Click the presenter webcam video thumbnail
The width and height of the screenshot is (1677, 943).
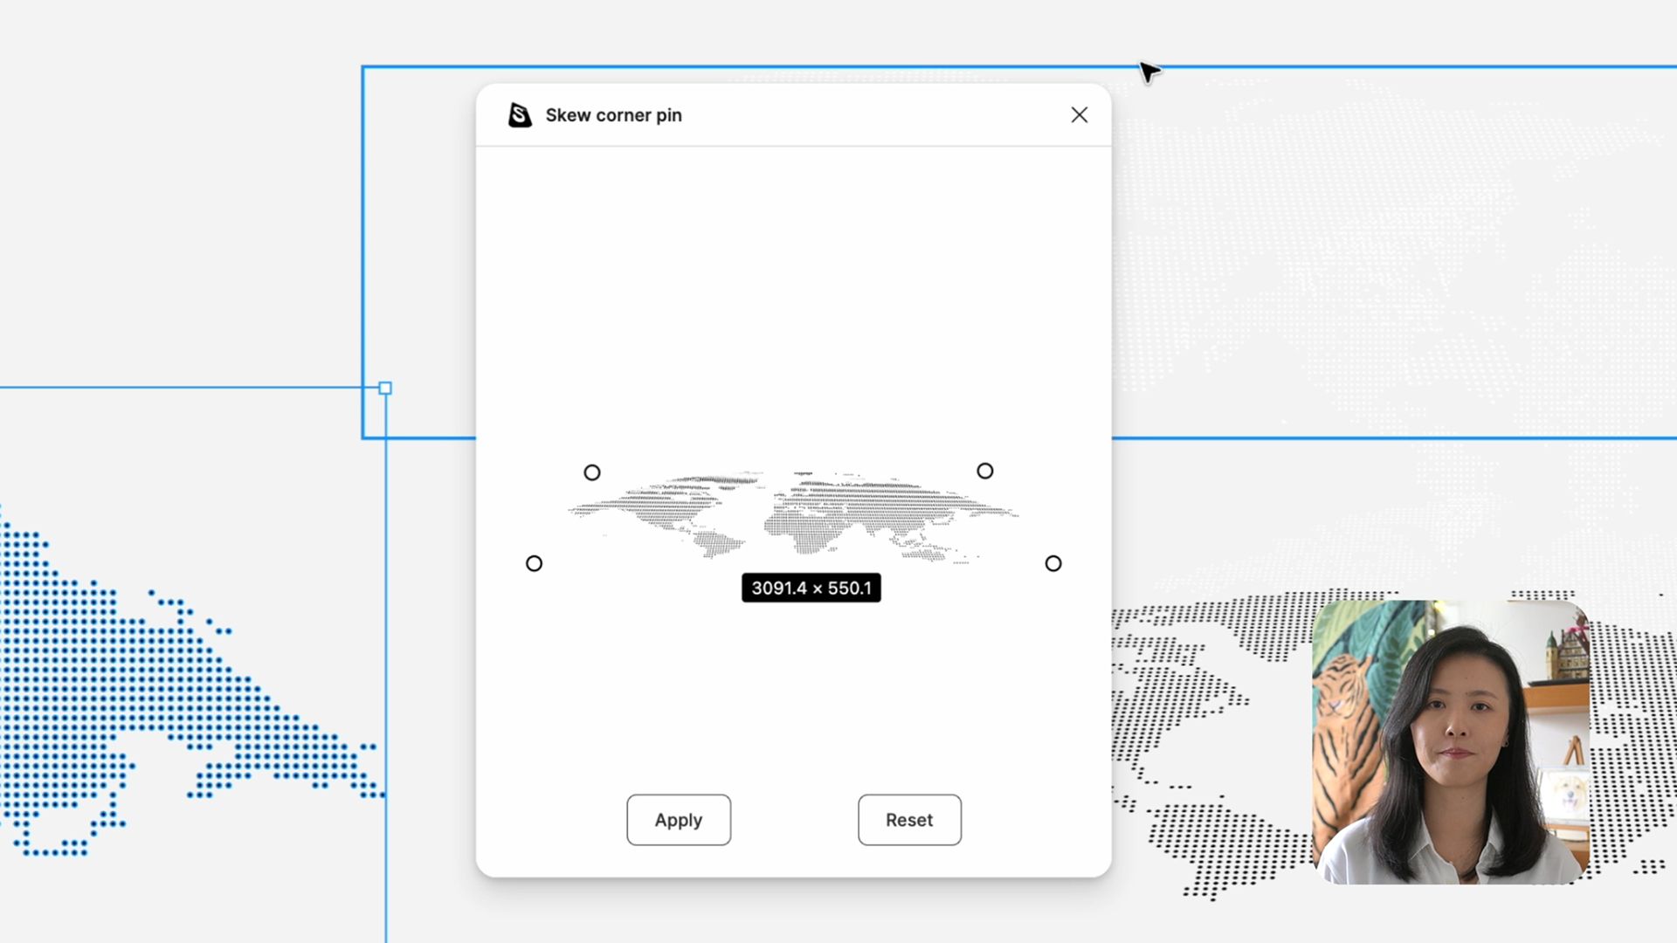(x=1450, y=742)
